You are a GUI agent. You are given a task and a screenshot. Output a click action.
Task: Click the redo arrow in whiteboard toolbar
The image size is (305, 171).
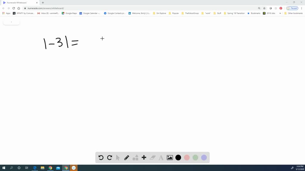coord(110,157)
